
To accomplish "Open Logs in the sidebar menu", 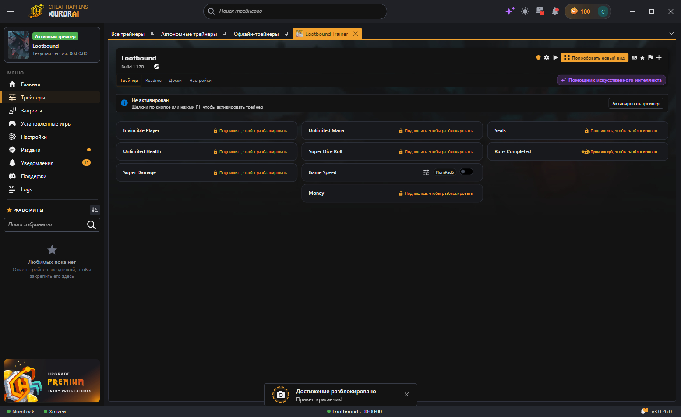I will tap(52, 189).
